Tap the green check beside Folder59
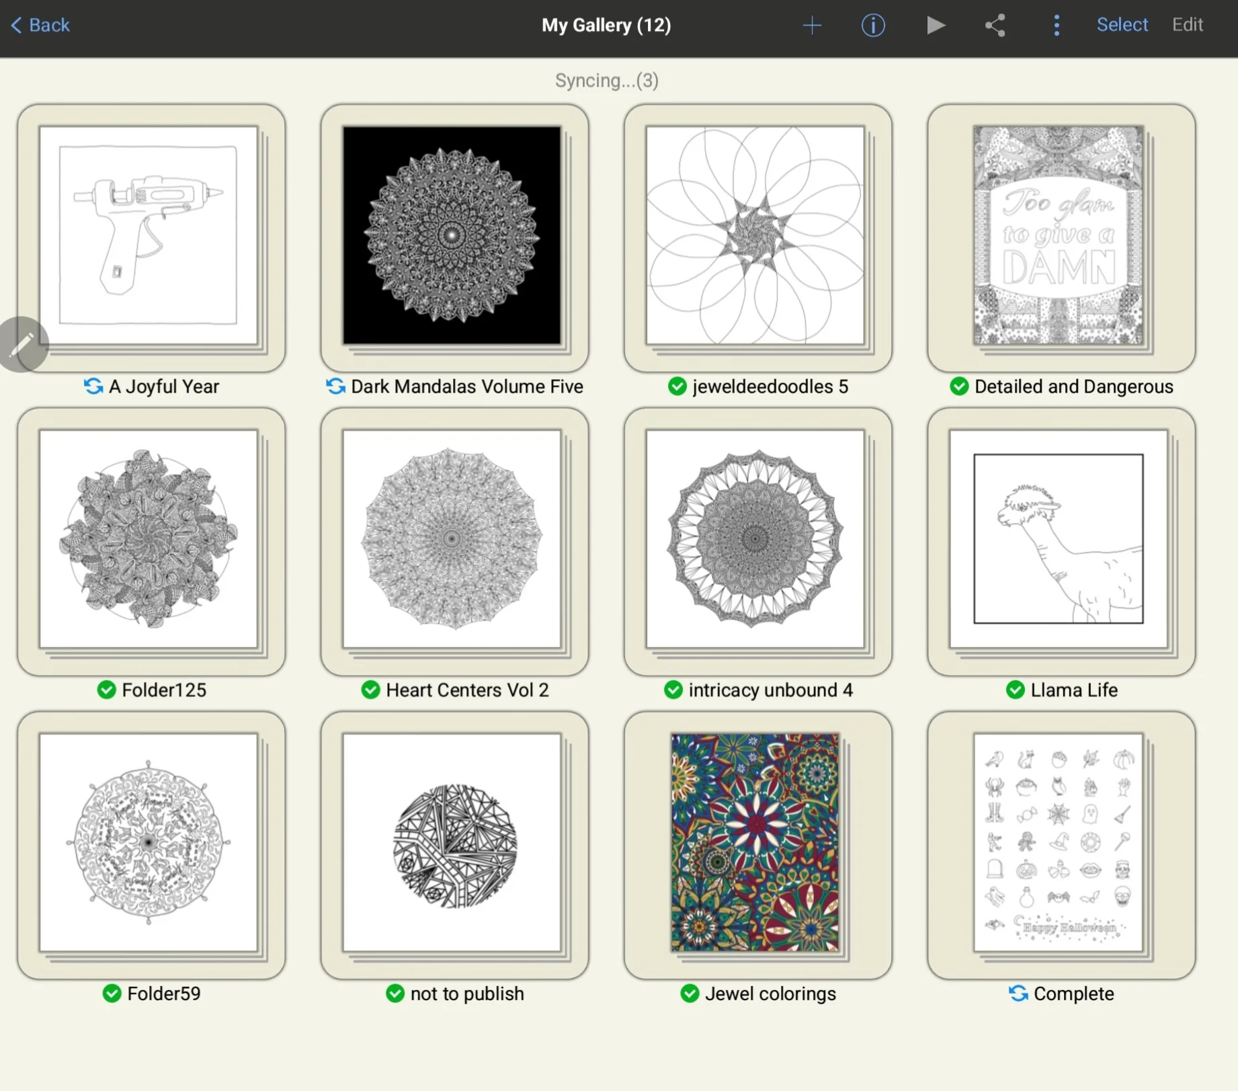1238x1091 pixels. 112,994
